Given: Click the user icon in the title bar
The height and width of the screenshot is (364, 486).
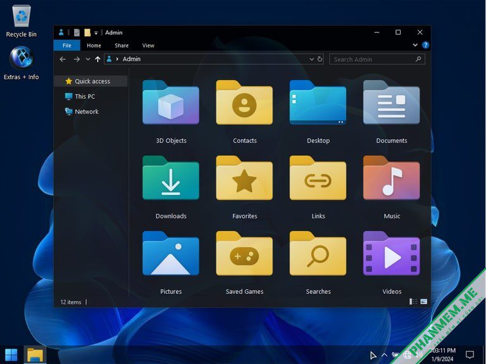Looking at the screenshot, I should coord(61,32).
